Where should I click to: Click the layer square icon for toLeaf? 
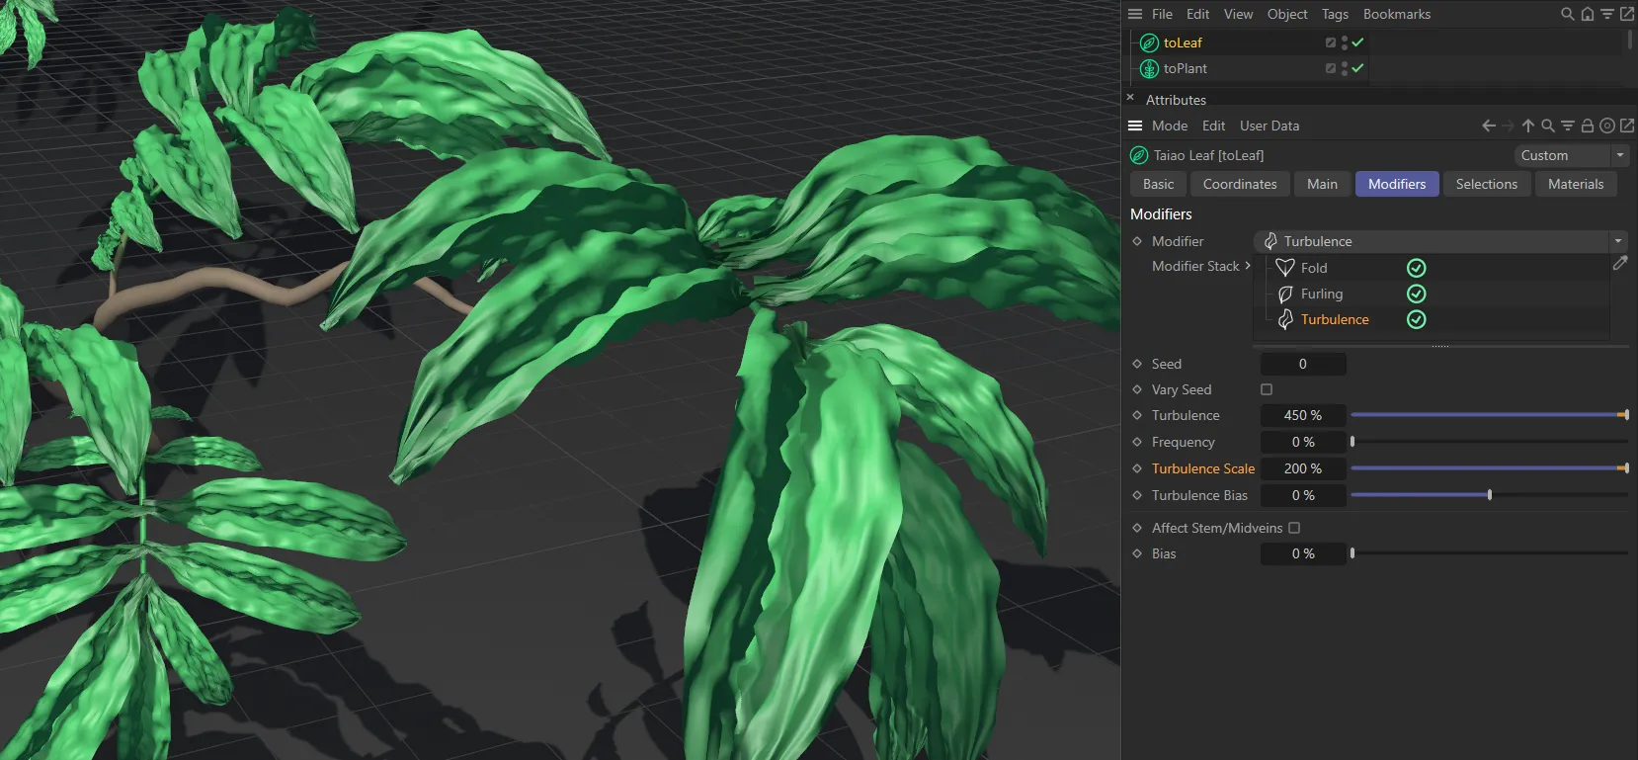pyautogui.click(x=1331, y=42)
